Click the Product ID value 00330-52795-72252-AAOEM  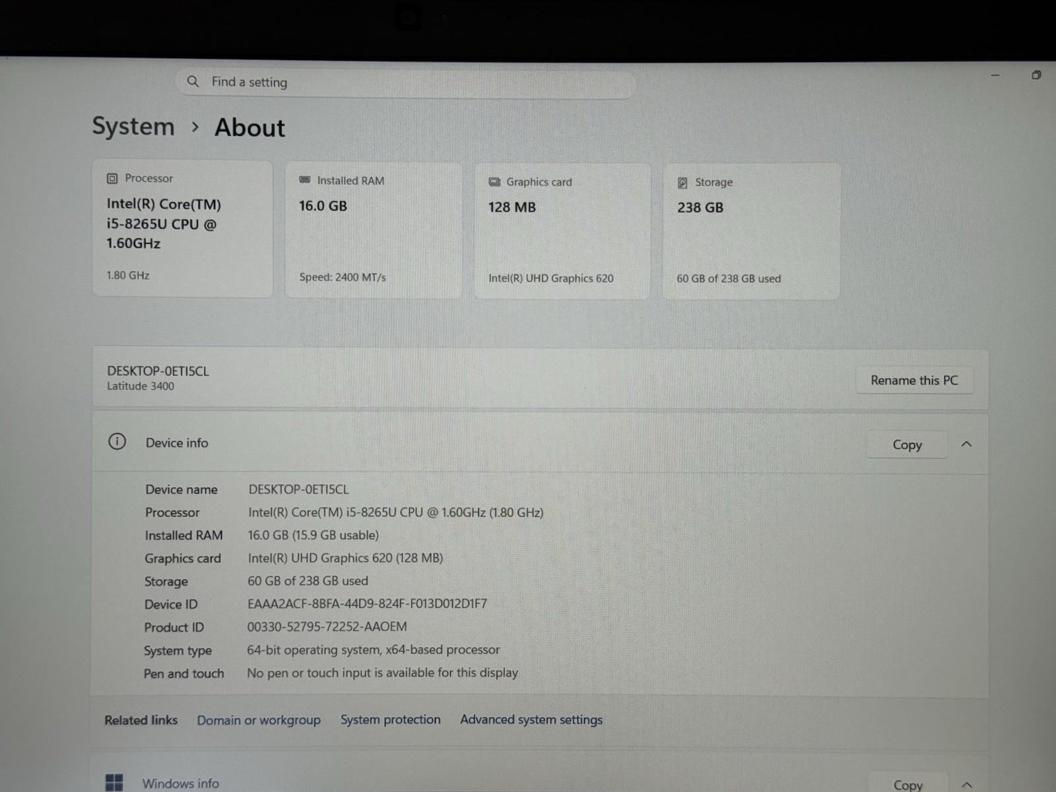point(327,627)
